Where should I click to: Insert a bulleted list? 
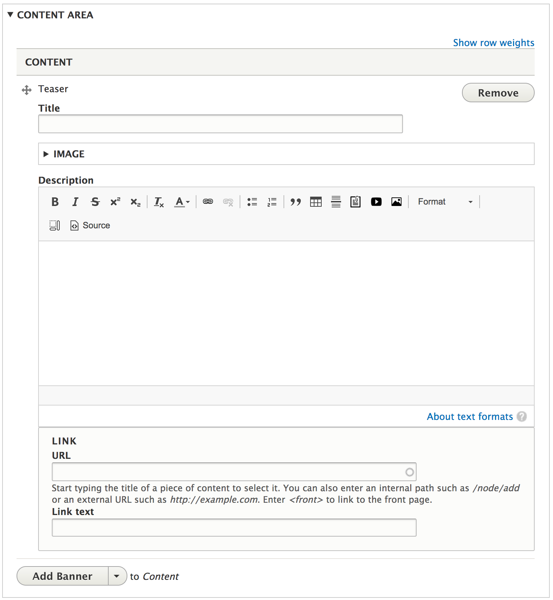click(252, 202)
